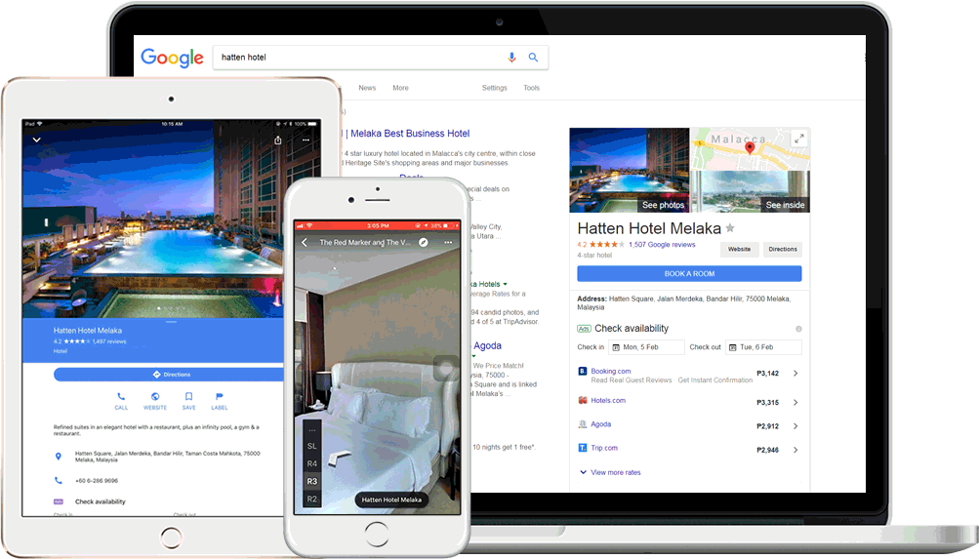The width and height of the screenshot is (979, 559).
Task: Open the News search tab
Action: 367,88
